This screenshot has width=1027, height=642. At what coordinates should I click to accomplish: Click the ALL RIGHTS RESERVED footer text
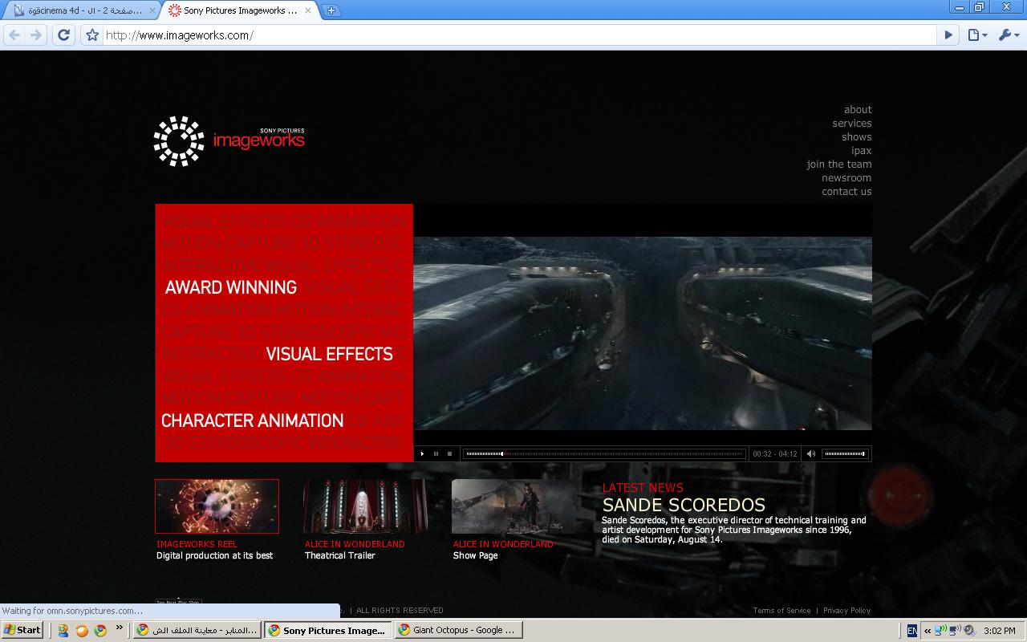point(400,611)
